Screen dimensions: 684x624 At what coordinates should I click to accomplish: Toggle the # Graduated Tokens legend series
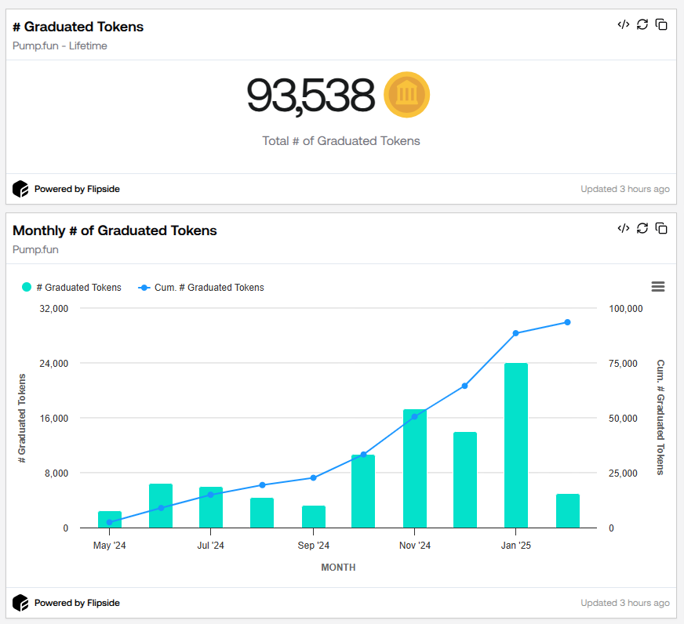pyautogui.click(x=71, y=288)
